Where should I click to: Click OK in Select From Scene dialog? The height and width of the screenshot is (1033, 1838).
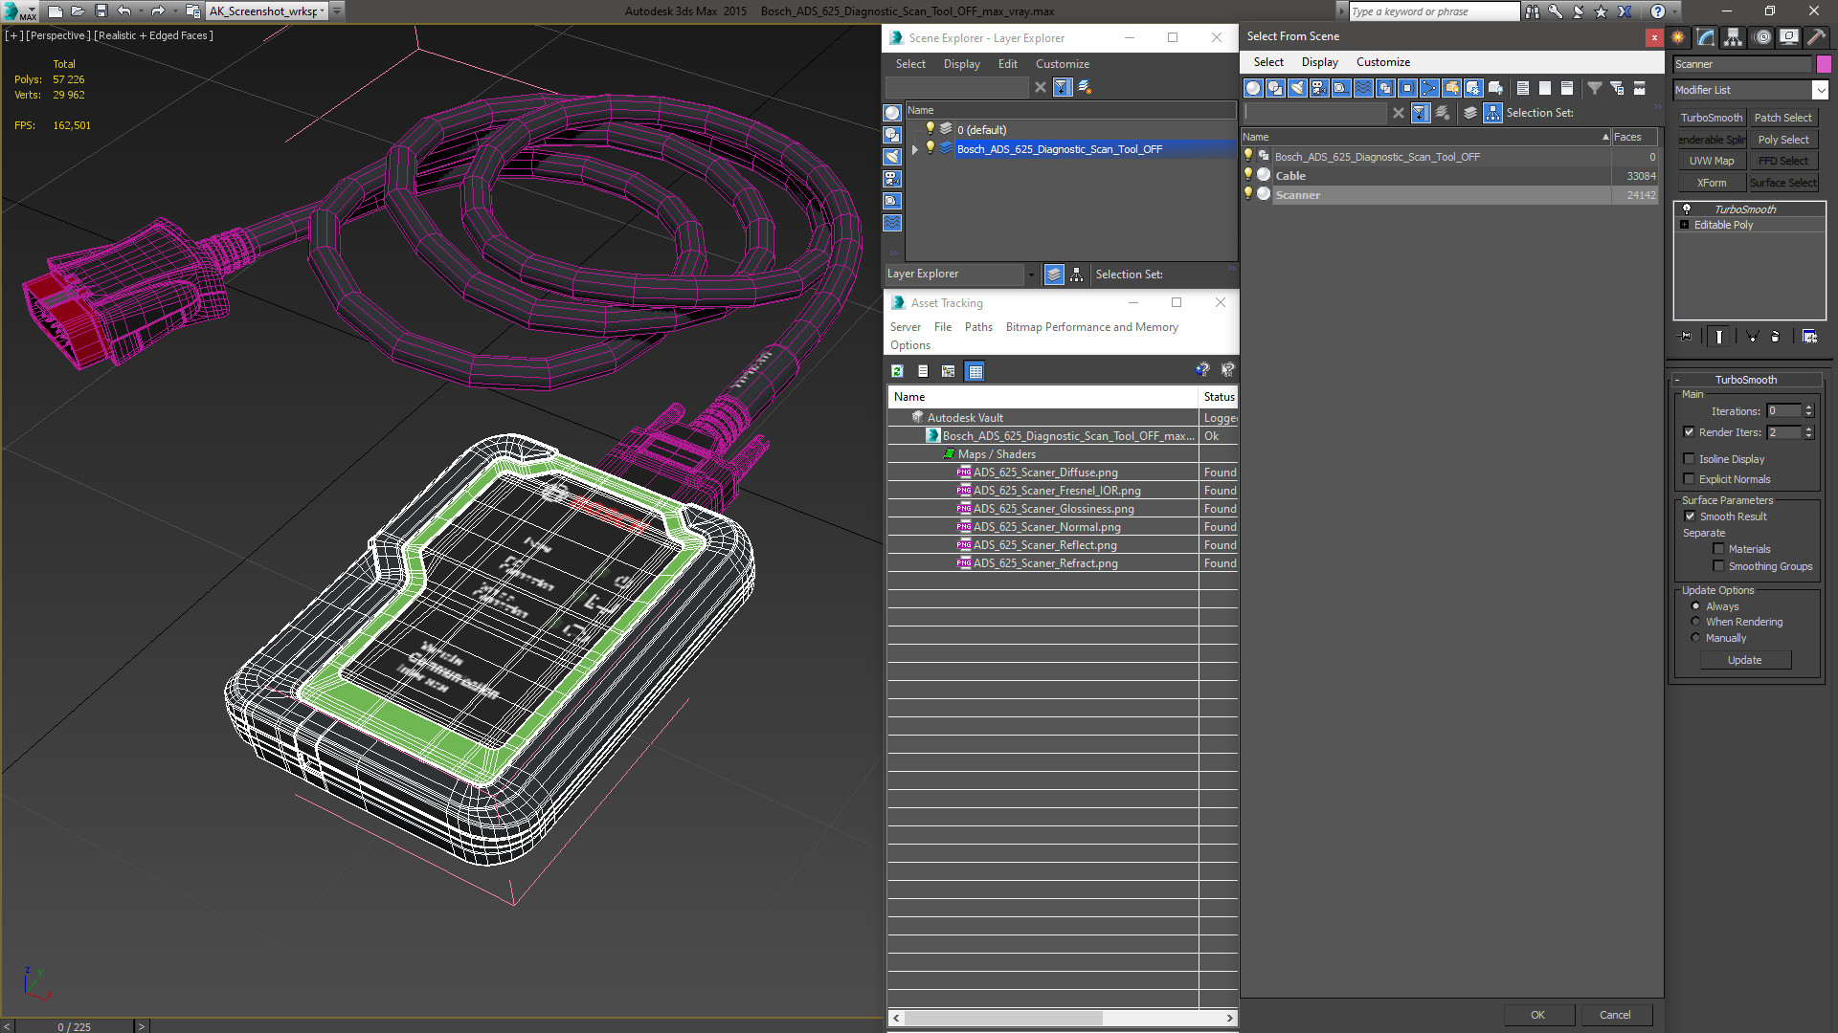1537,1015
